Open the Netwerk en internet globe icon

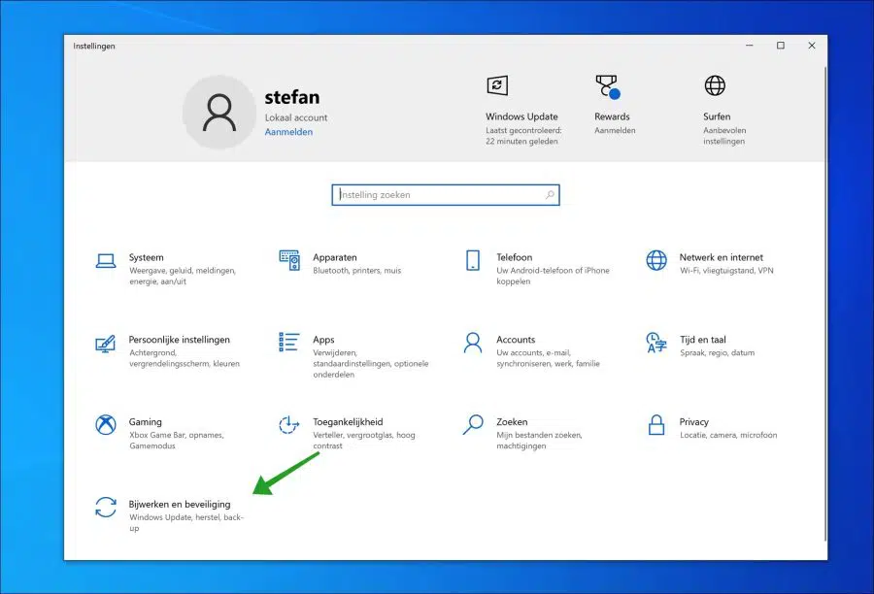coord(656,260)
